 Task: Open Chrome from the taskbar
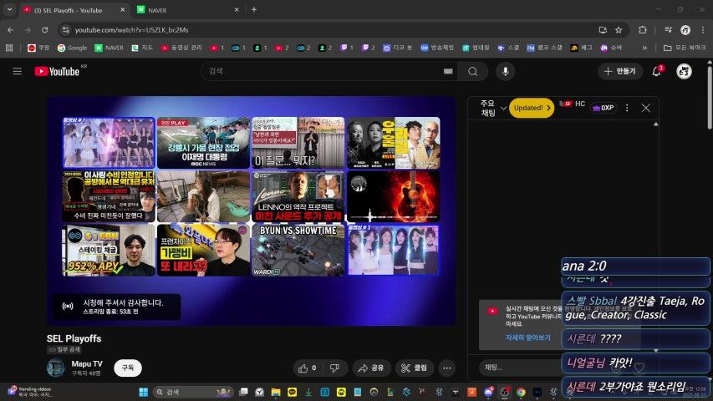pyautogui.click(x=521, y=392)
